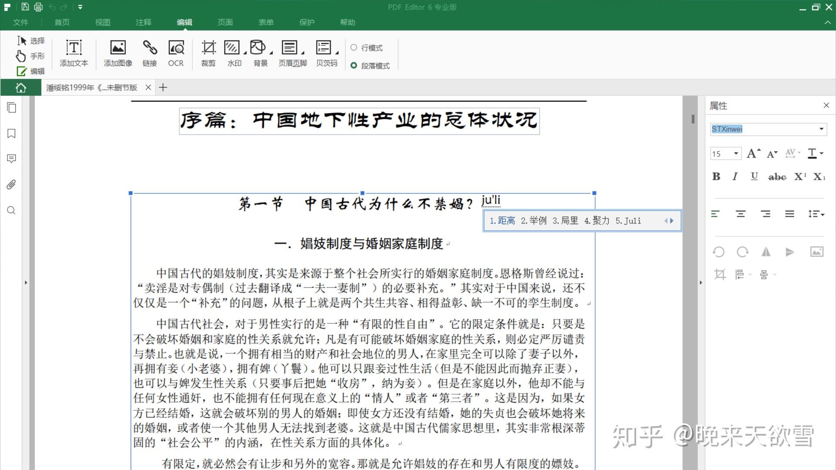The image size is (836, 470).
Task: Open the search sidebar panel
Action: (x=12, y=210)
